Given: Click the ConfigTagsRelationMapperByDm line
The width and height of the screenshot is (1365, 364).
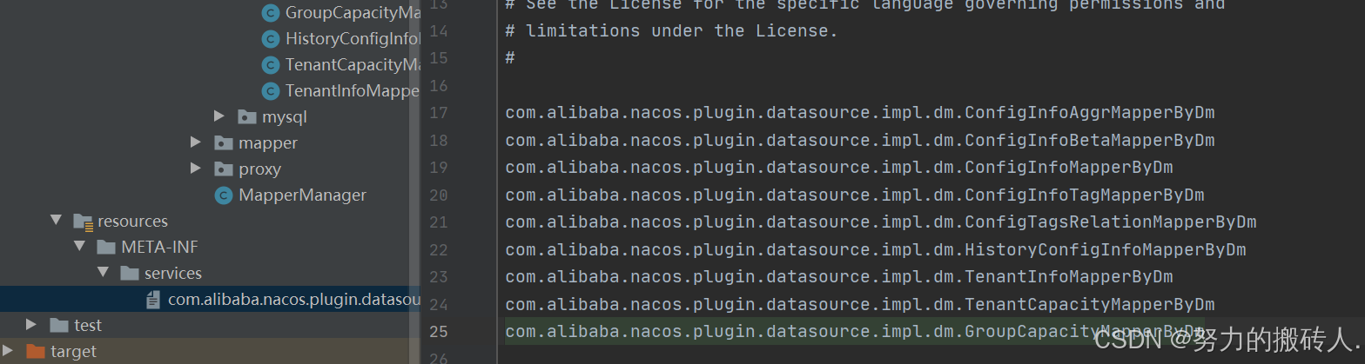Looking at the screenshot, I should [x=881, y=222].
